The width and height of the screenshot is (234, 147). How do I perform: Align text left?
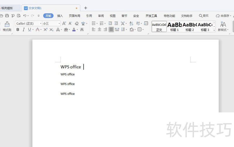94,29
